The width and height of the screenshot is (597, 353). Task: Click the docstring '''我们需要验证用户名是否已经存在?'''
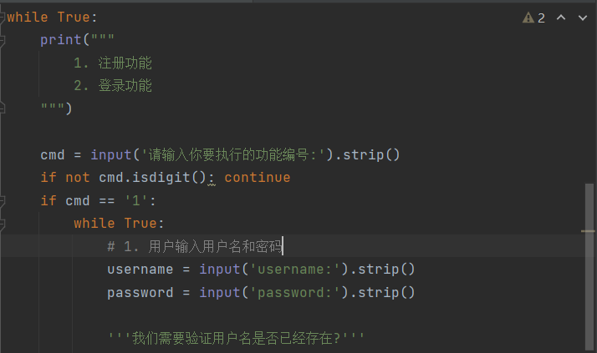236,339
